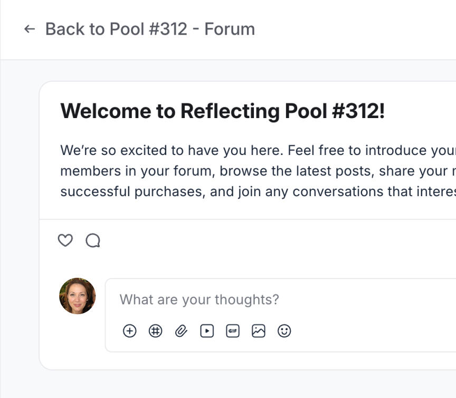The width and height of the screenshot is (456, 398).
Task: Go back via 'Back to Pool #312 - Forum'
Action: coord(150,29)
